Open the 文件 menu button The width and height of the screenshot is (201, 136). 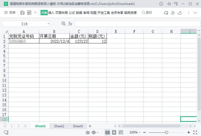pyautogui.click(x=10, y=12)
